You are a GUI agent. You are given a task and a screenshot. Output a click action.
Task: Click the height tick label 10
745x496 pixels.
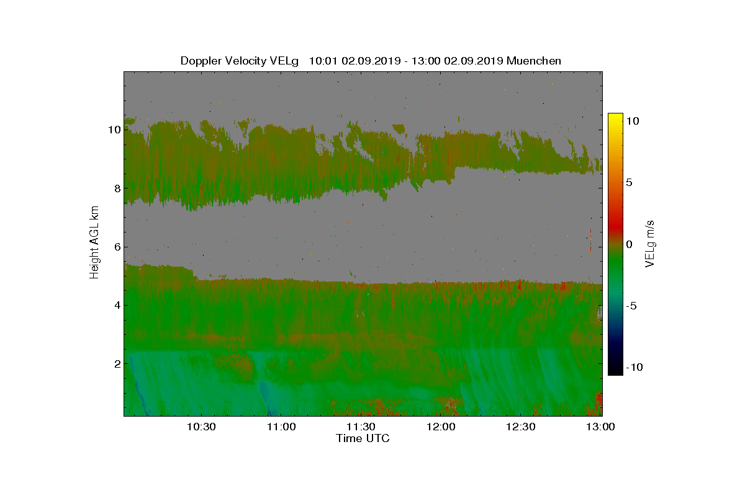(114, 130)
